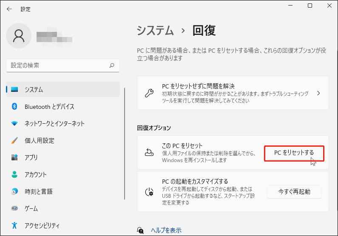Click the アカウント person icon

coord(14,174)
